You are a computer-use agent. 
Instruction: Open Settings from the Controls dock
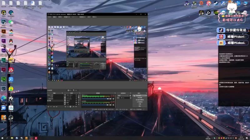click(x=140, y=104)
